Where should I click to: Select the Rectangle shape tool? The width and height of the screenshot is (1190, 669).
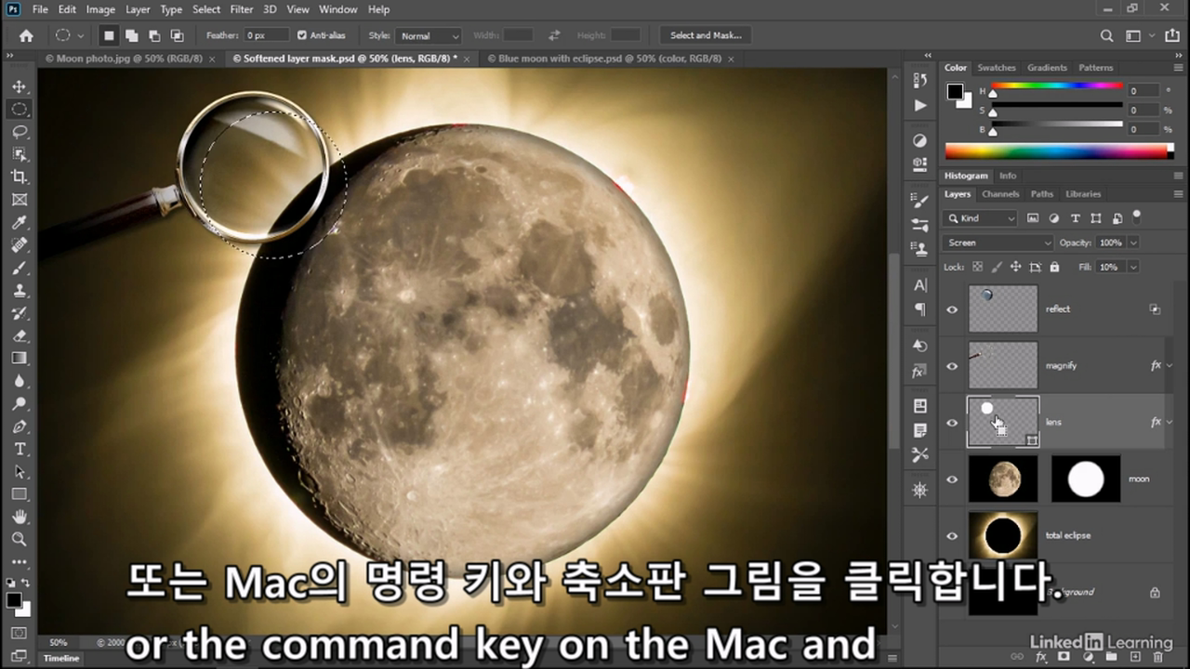pyautogui.click(x=20, y=494)
